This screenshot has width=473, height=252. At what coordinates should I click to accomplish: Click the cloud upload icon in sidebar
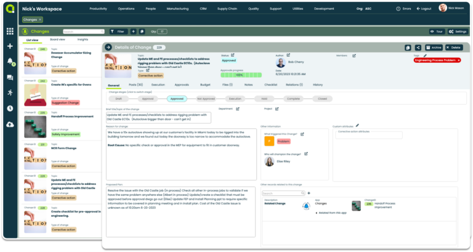pyautogui.click(x=10, y=124)
